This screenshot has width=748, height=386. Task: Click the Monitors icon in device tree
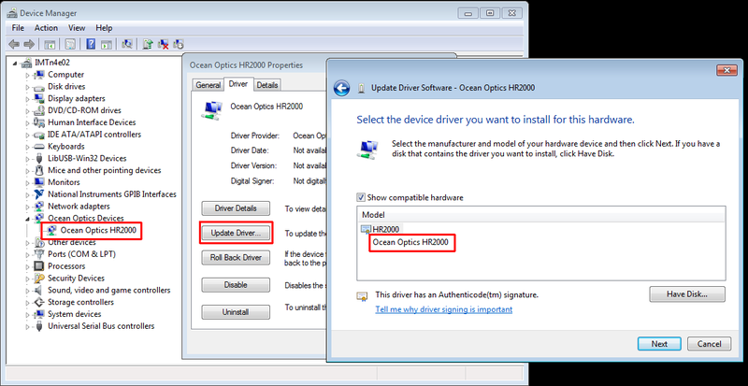coord(39,182)
